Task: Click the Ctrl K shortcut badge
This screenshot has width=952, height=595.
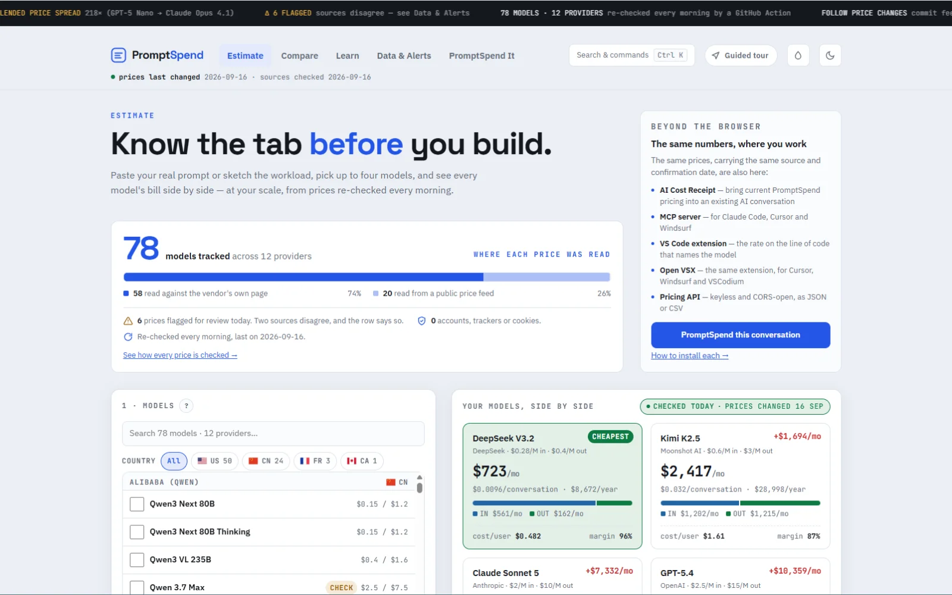Action: pos(671,55)
